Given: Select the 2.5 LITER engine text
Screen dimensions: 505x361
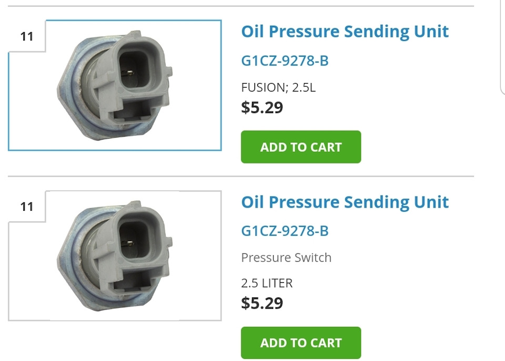Looking at the screenshot, I should [267, 283].
